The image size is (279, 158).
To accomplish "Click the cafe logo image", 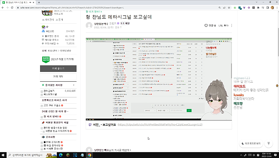I will click(47, 13).
